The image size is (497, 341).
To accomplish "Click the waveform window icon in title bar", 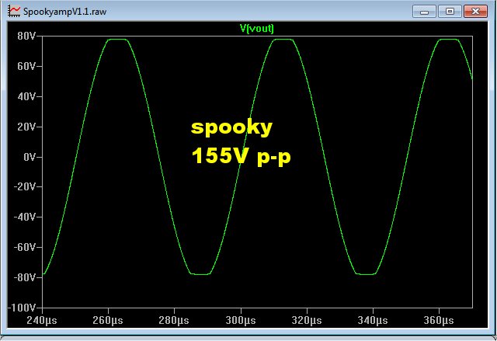I will click(x=14, y=11).
